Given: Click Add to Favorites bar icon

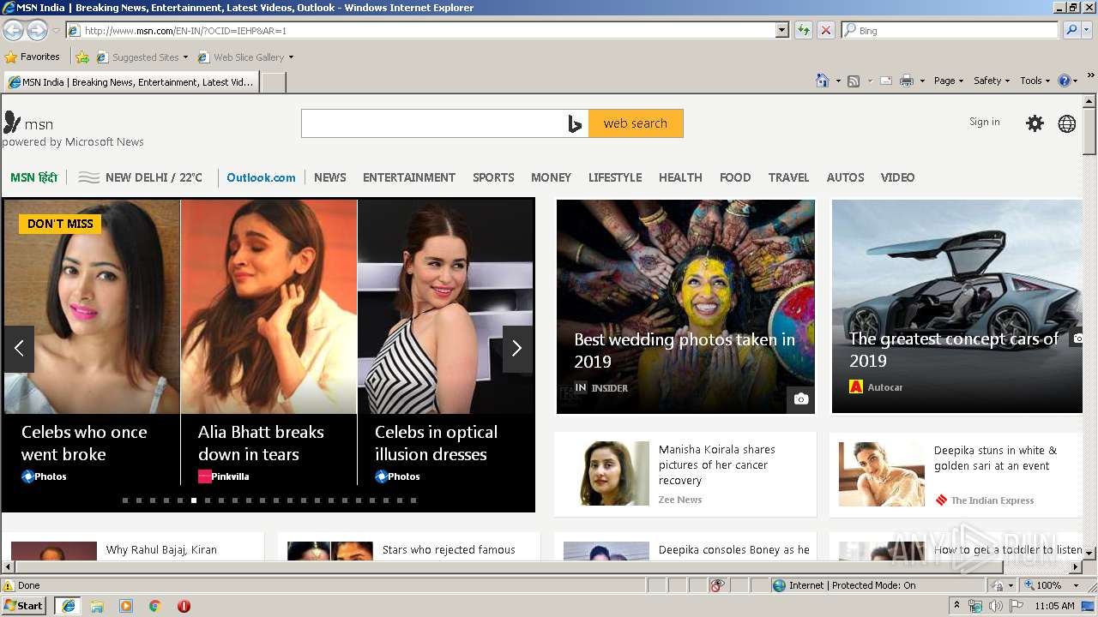Looking at the screenshot, I should tap(82, 57).
